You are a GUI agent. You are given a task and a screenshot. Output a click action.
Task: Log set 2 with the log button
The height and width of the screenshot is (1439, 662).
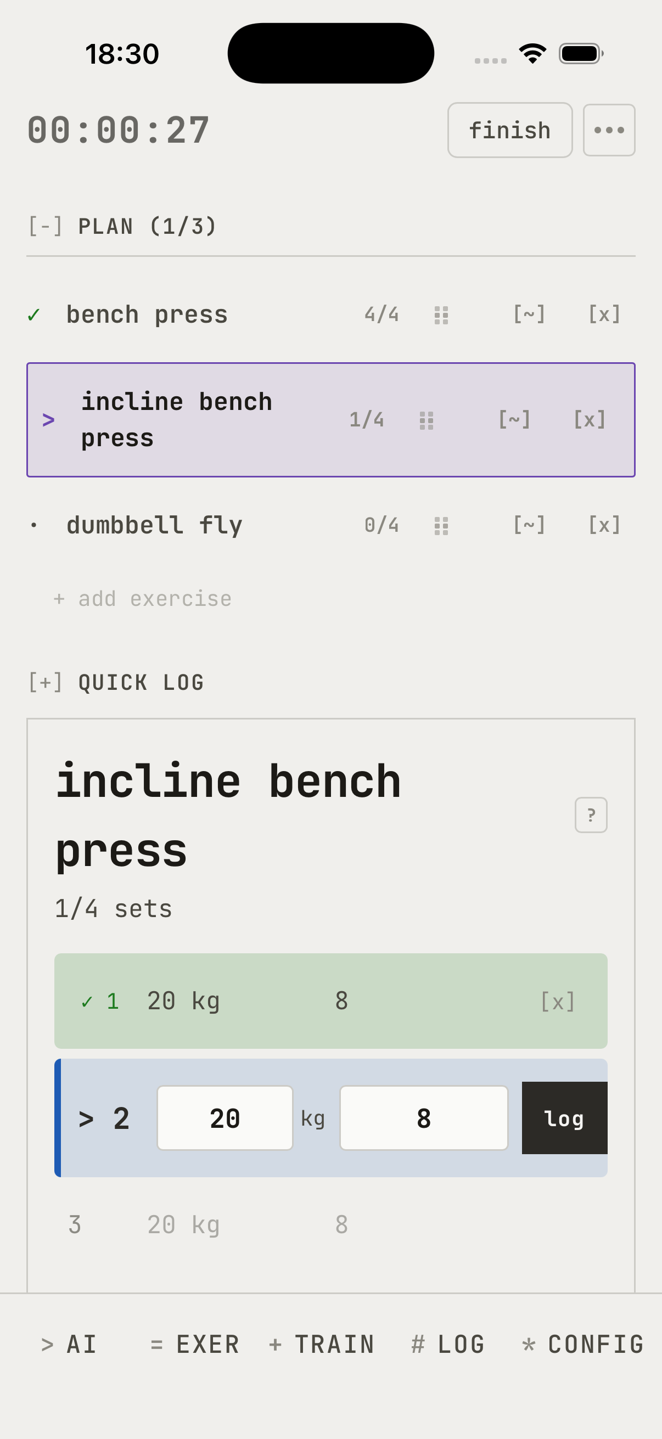pos(564,1118)
